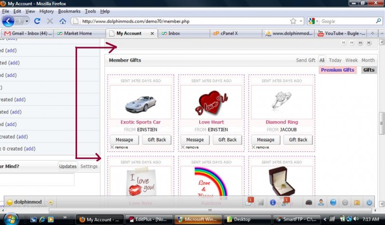Image resolution: width=385 pixels, height=225 pixels.
Task: Open the Updates tab in What's on your mind
Action: [68, 166]
